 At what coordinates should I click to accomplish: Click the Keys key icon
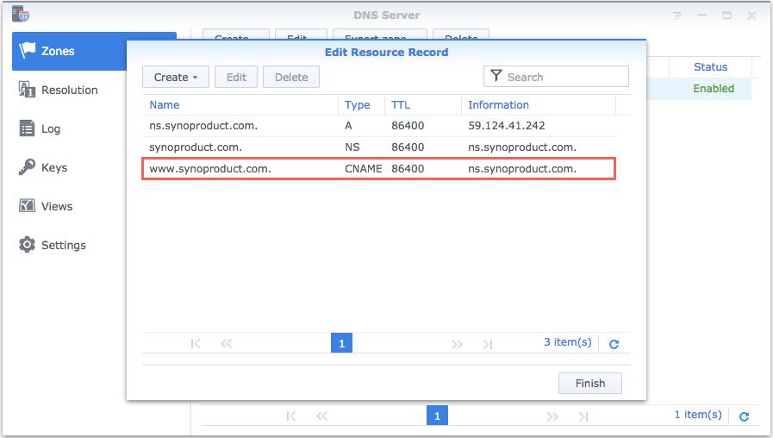(27, 166)
